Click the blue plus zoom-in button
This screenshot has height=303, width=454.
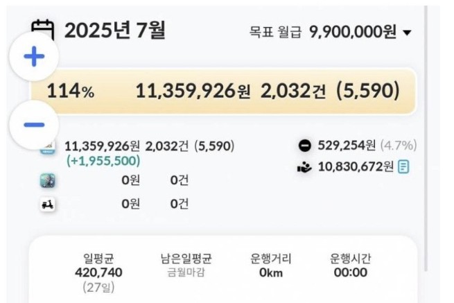tap(33, 57)
